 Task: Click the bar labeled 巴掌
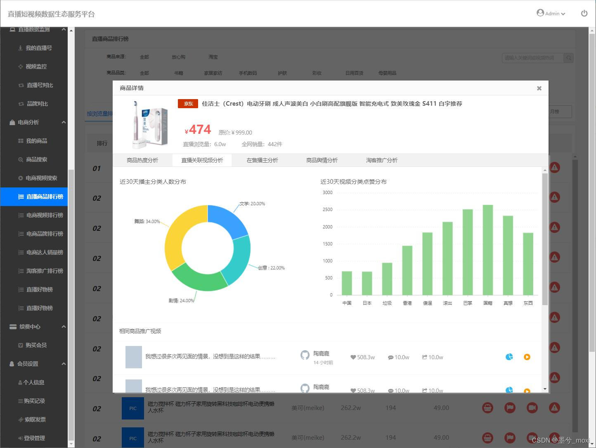tap(468, 252)
